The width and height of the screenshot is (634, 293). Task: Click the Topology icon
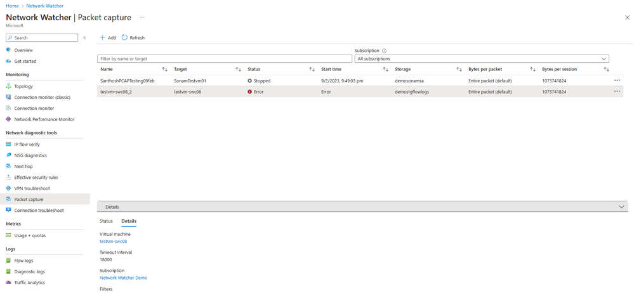pyautogui.click(x=8, y=86)
